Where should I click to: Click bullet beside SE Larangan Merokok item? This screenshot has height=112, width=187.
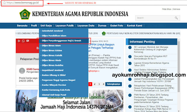(130, 48)
